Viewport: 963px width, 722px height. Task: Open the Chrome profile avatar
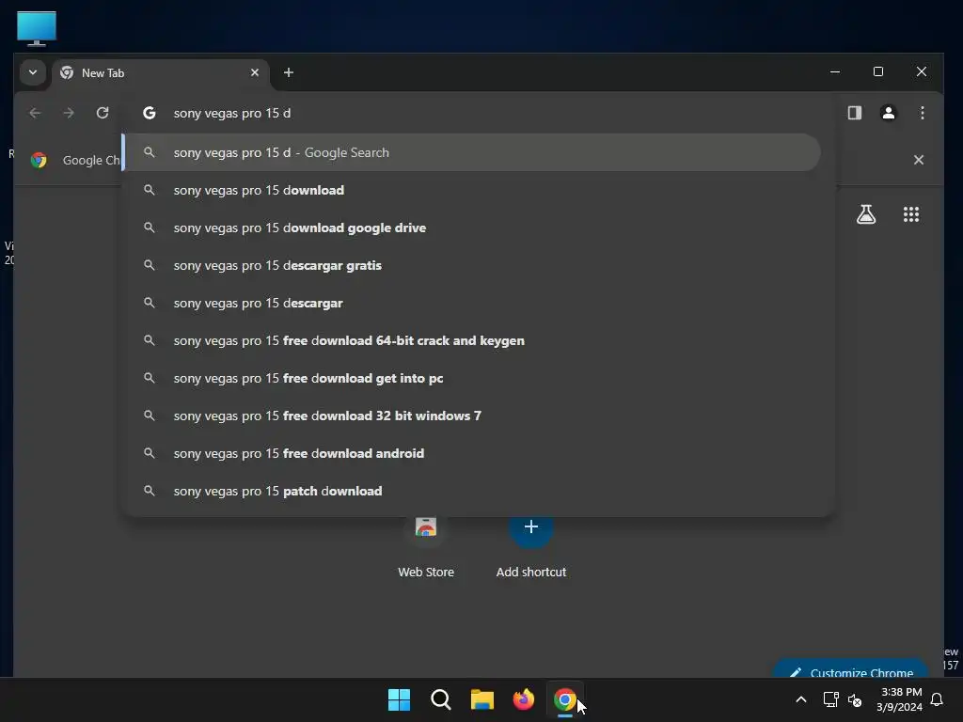pyautogui.click(x=888, y=113)
